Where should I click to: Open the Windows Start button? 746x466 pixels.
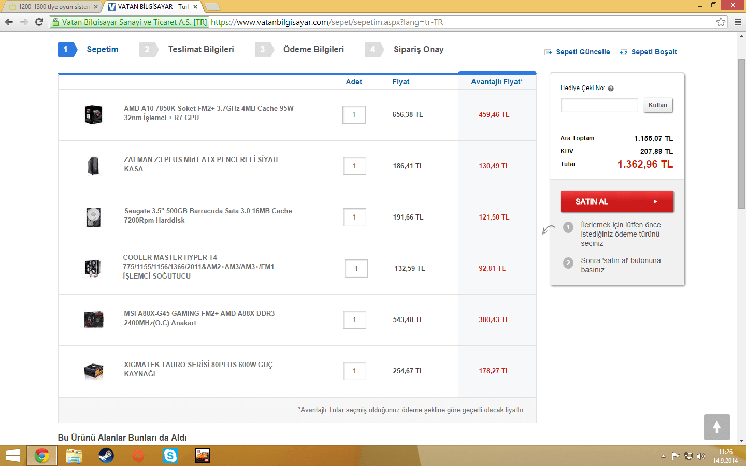[x=12, y=456]
